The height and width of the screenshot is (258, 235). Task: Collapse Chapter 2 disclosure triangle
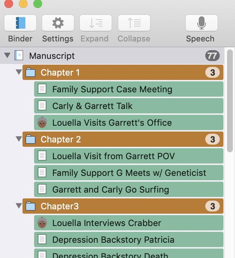pyautogui.click(x=19, y=139)
